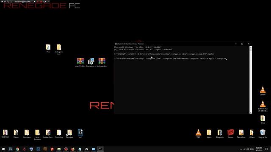Show hidden system tray icons
The image size is (271, 152).
pyautogui.click(x=241, y=149)
